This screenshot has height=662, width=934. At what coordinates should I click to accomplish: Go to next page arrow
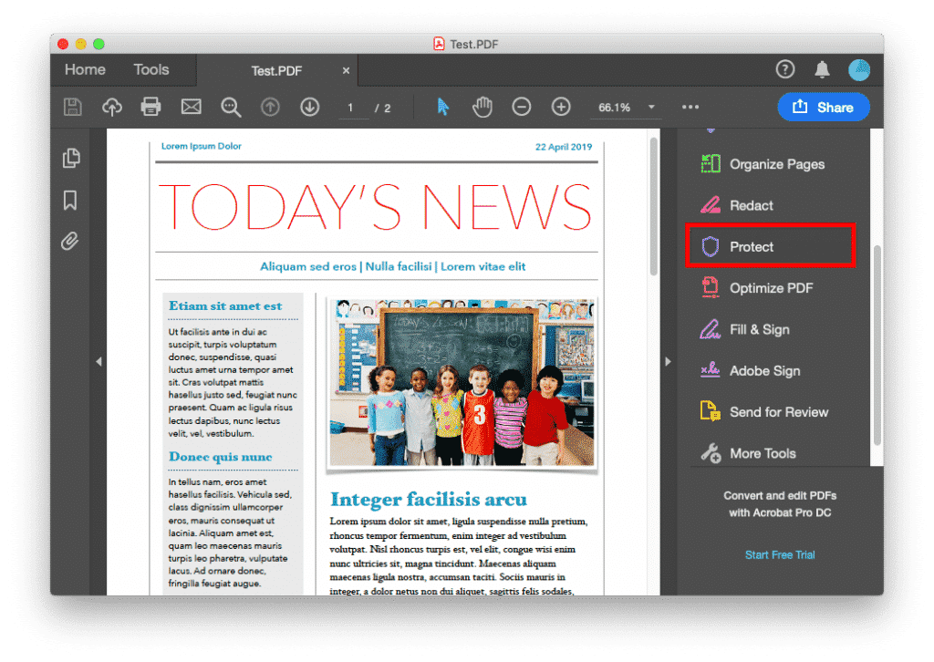pos(310,108)
